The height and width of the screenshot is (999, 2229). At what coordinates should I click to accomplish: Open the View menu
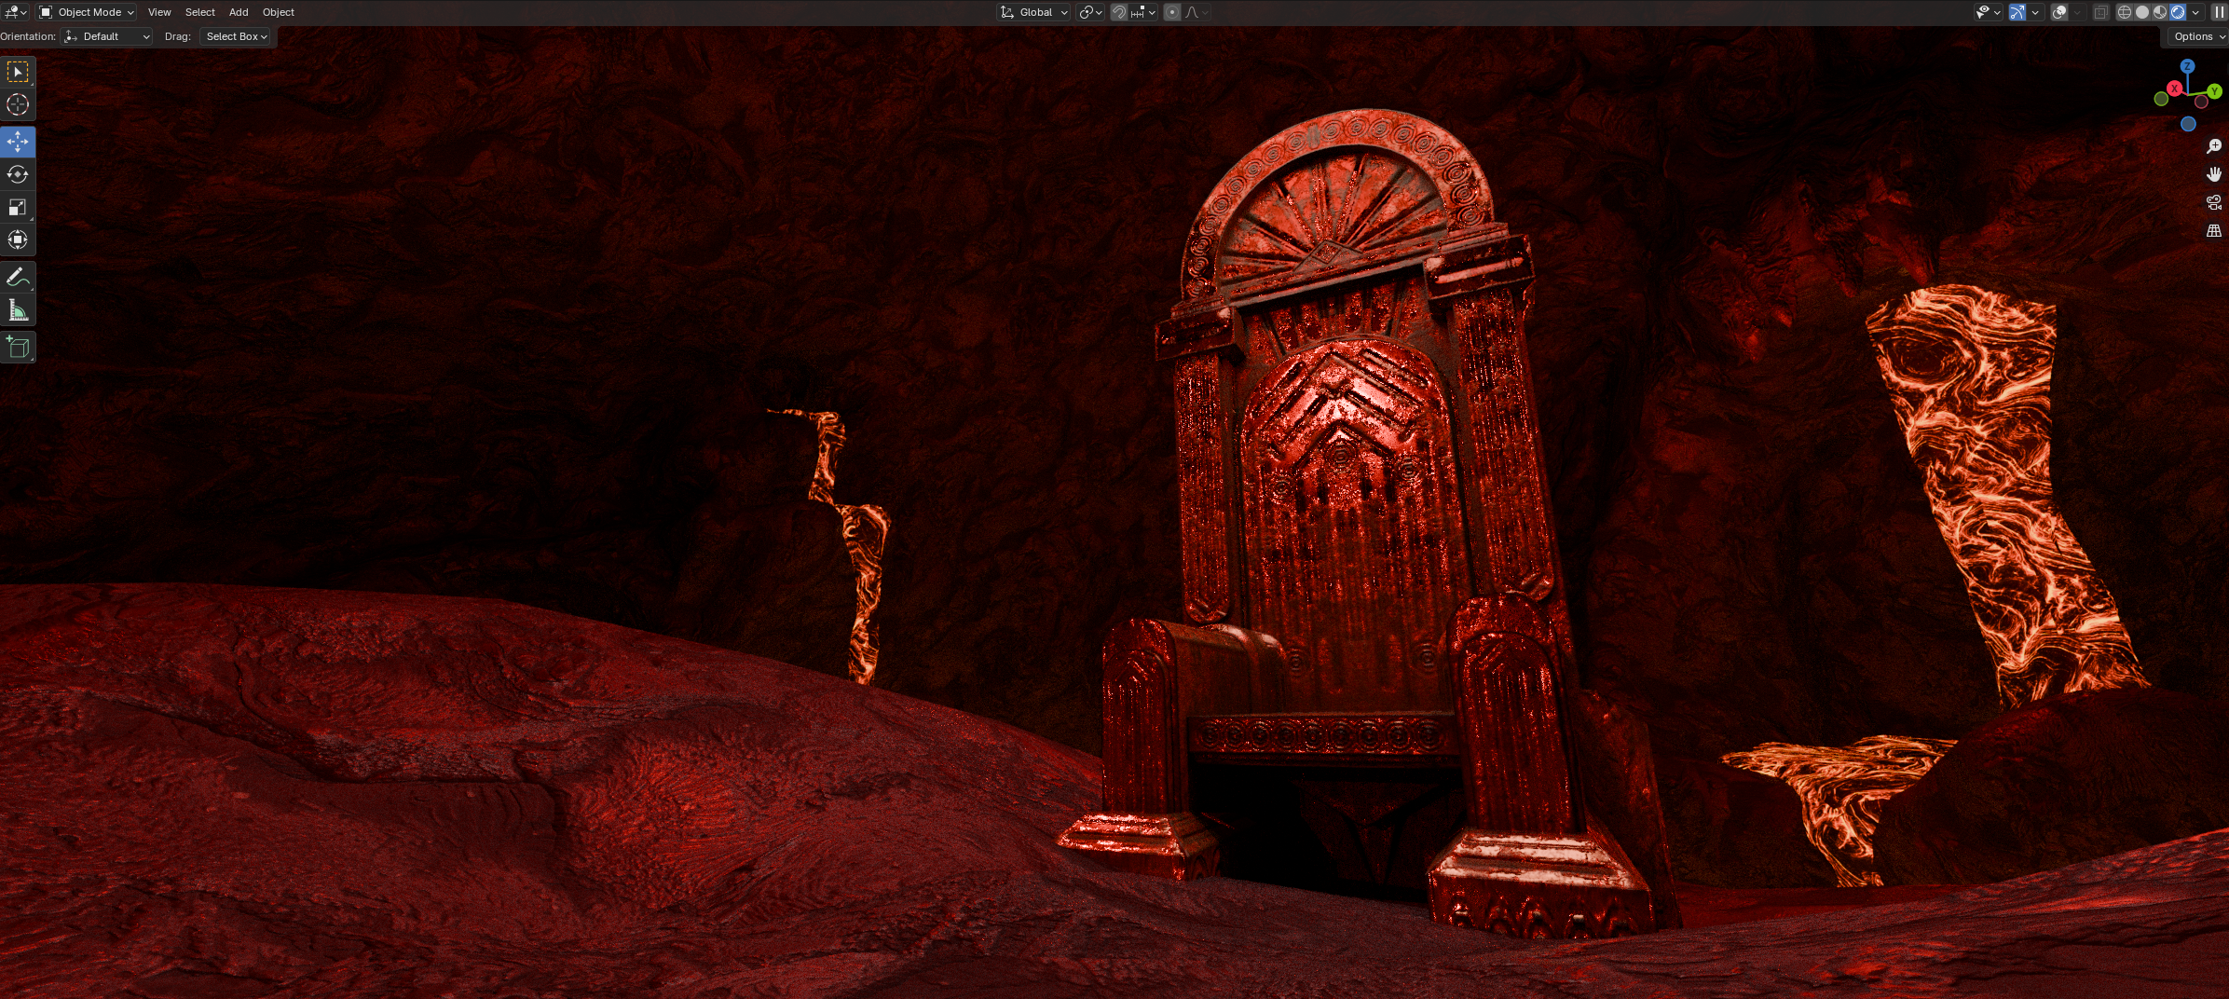pos(159,12)
